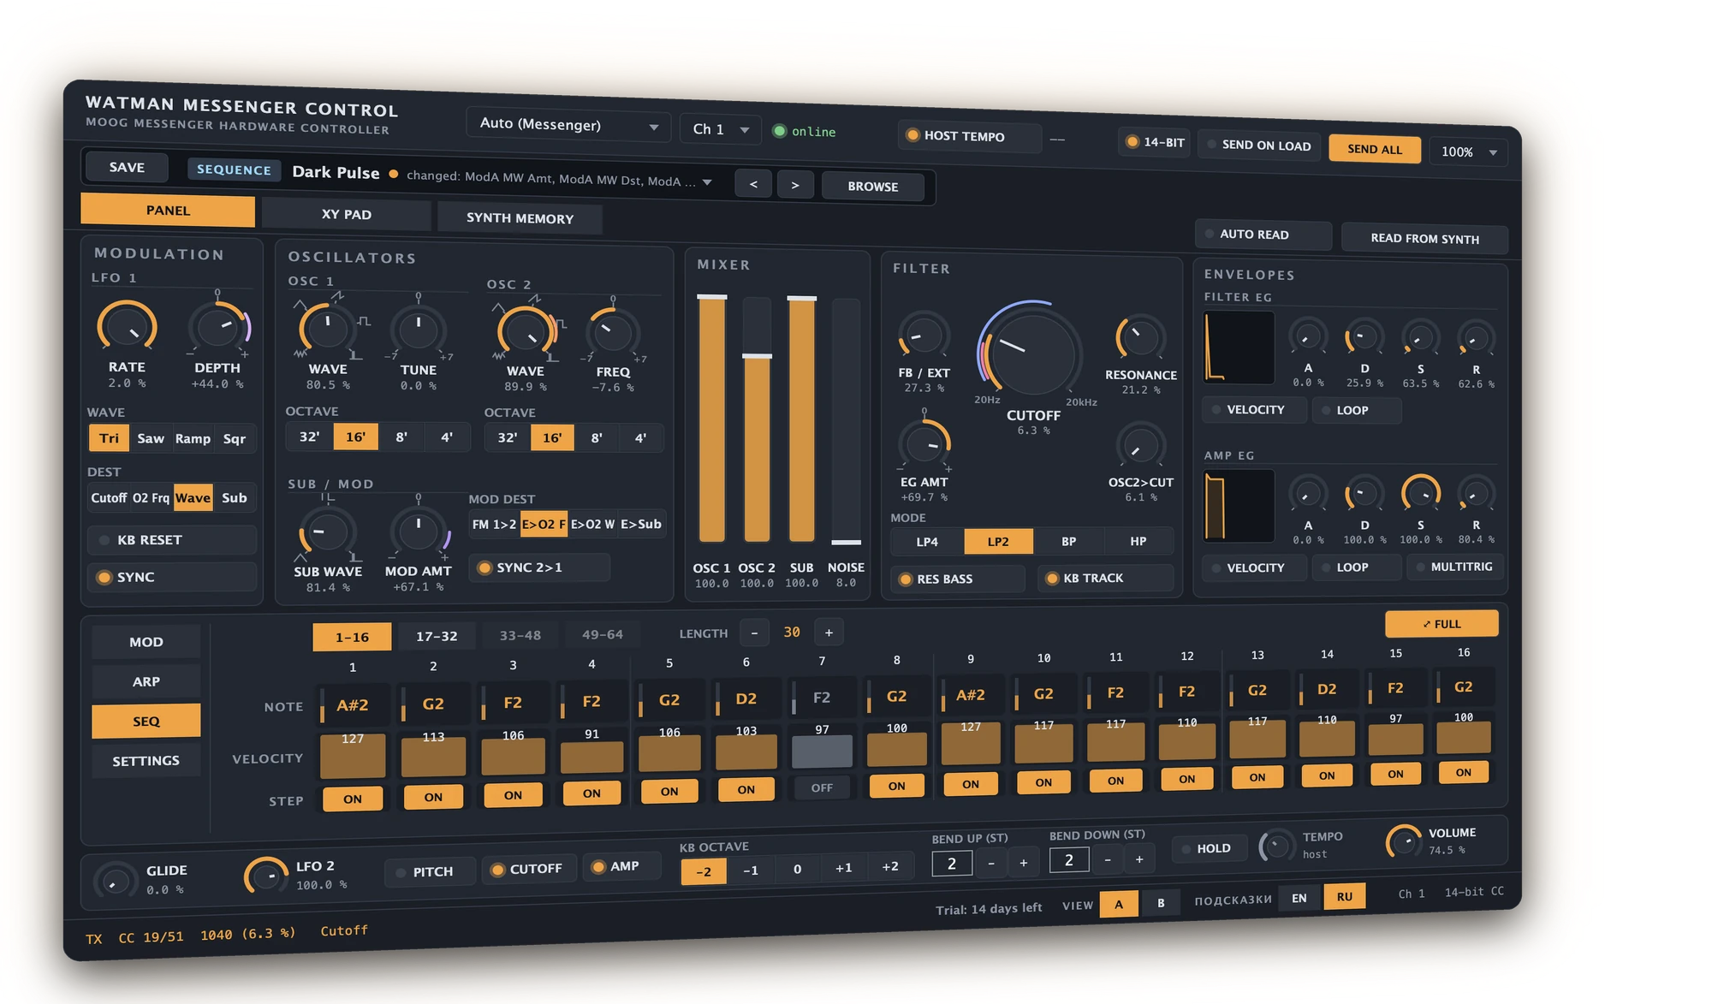Click the OSC 1 TUNE knob
Screen dimensions: 1712x1004
point(418,330)
